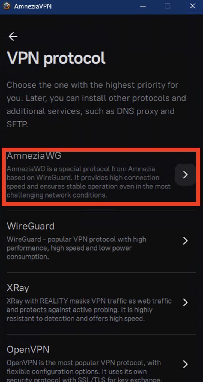Open OpenVPN via its chevron arrow
The height and width of the screenshot is (382, 203).
click(x=185, y=364)
